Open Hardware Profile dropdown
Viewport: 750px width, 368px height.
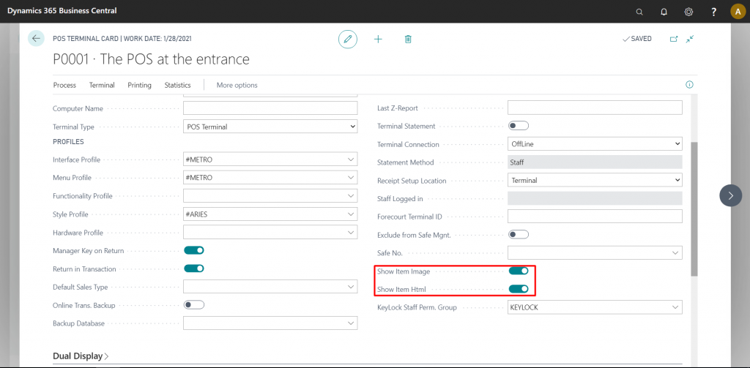pos(351,232)
